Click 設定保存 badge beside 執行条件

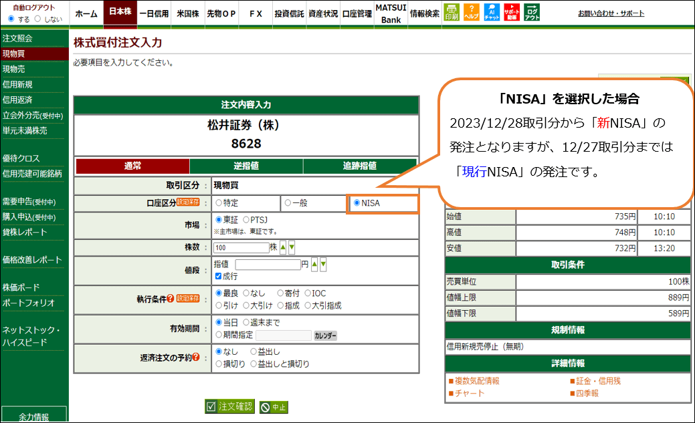(188, 299)
